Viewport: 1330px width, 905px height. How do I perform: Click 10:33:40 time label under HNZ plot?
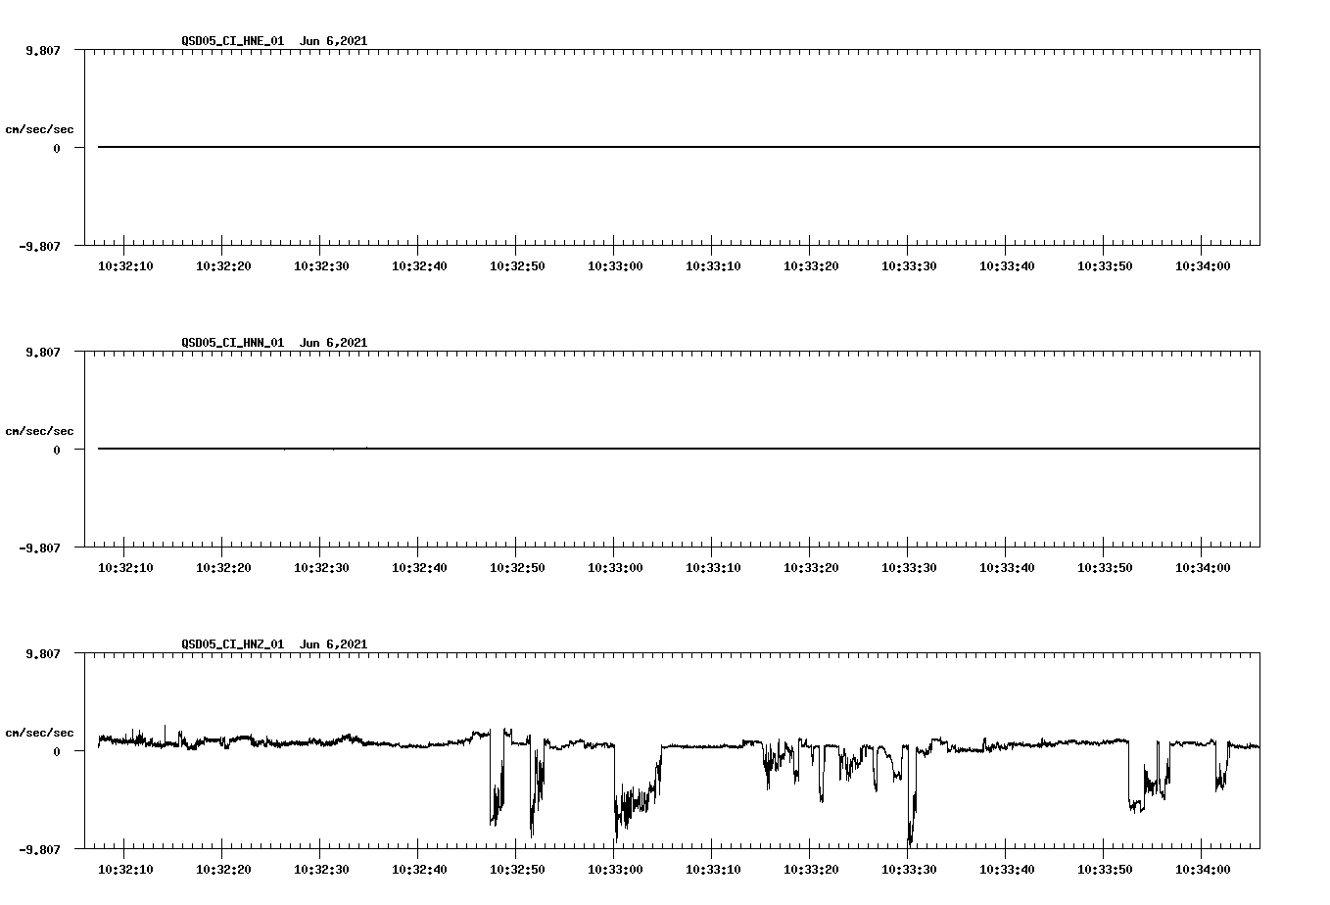coord(1007,870)
